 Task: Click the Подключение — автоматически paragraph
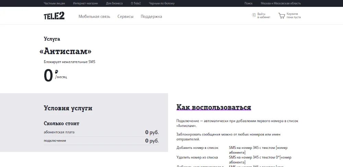[x=237, y=123]
